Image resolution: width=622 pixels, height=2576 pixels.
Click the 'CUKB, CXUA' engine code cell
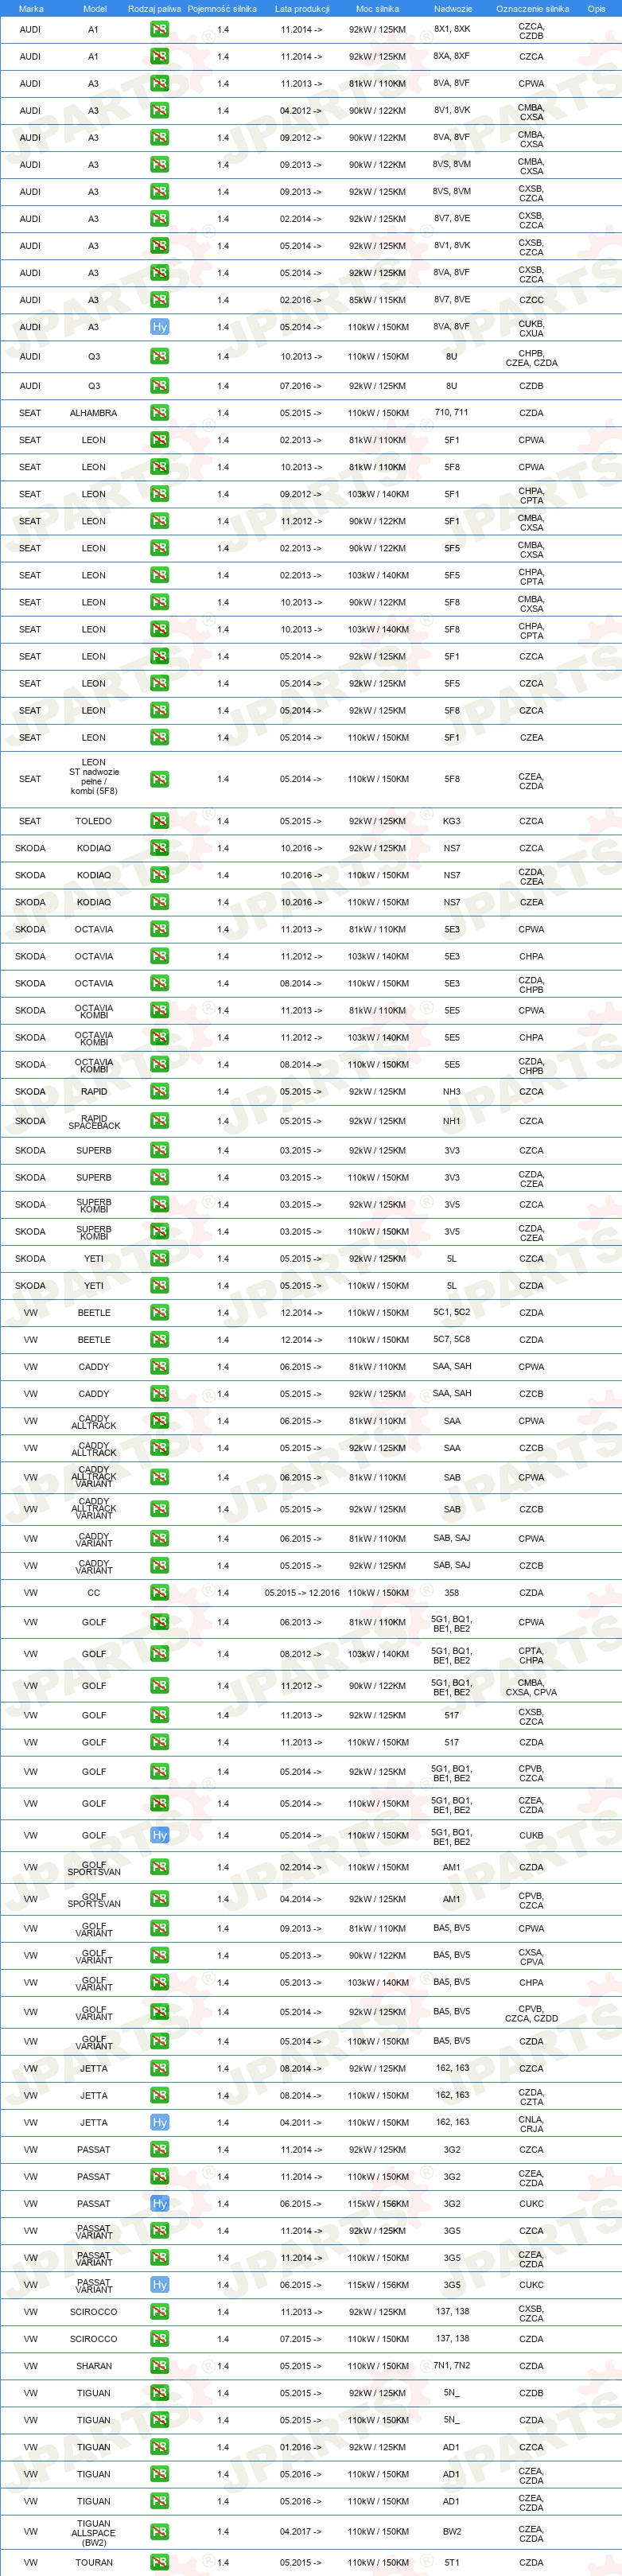coord(531,328)
